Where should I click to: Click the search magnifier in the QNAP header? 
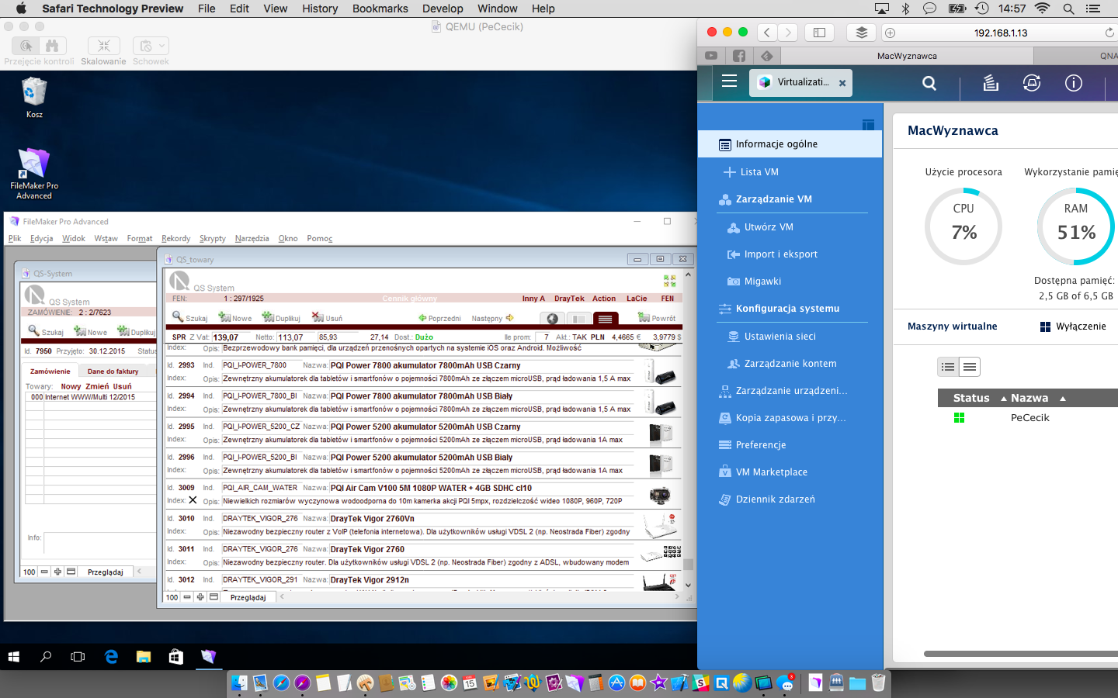pyautogui.click(x=929, y=83)
